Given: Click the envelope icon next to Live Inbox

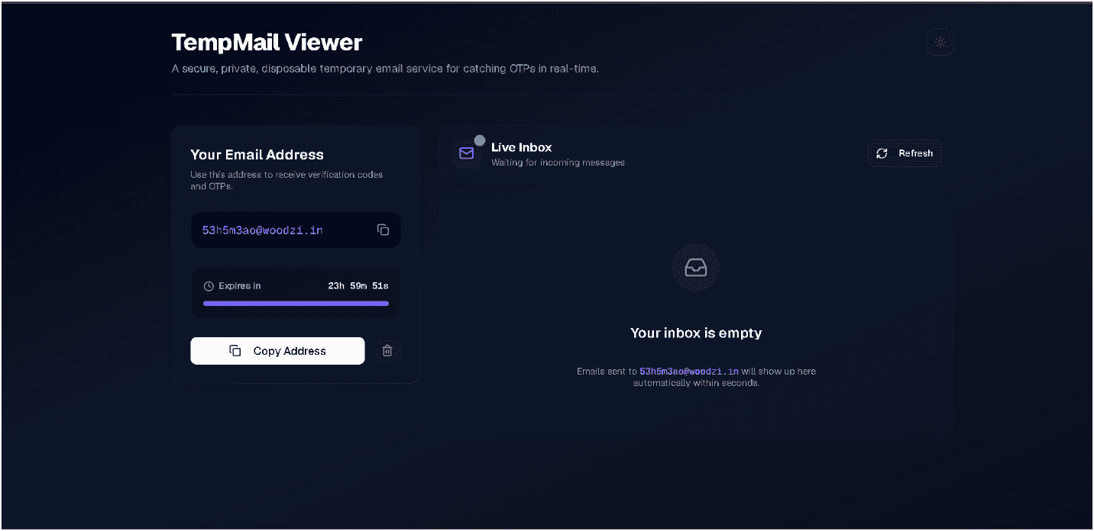Looking at the screenshot, I should point(466,153).
